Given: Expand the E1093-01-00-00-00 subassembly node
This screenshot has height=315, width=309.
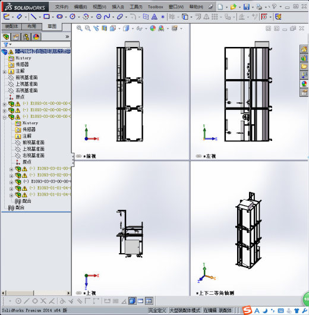Looking at the screenshot, I should point(4,104).
